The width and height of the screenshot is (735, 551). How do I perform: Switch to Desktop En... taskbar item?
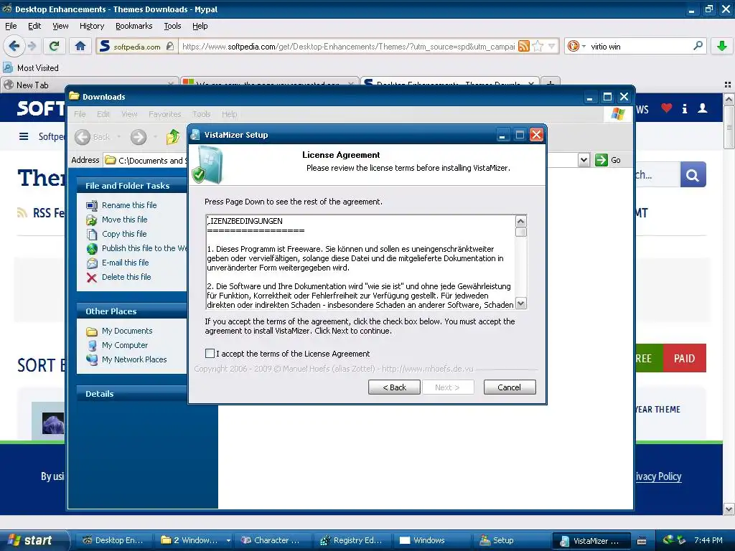pyautogui.click(x=113, y=540)
